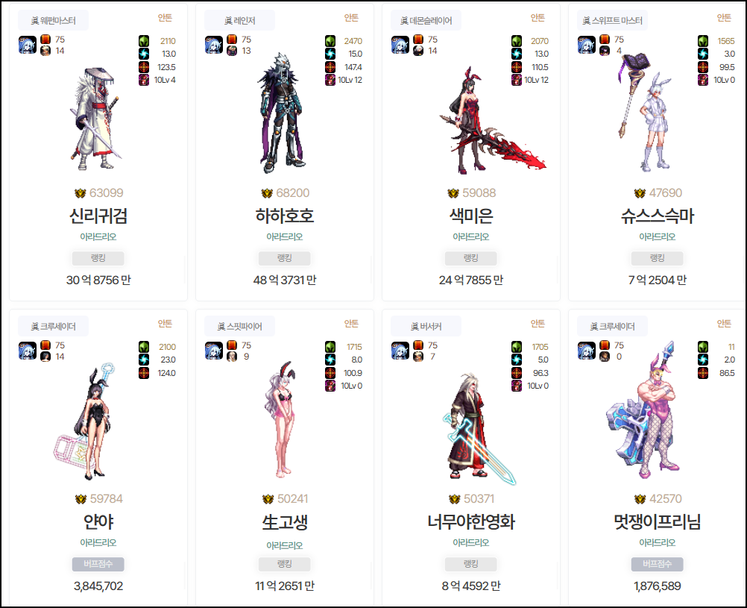
Task: Click the crown rank icon beside 63099
Action: point(80,193)
